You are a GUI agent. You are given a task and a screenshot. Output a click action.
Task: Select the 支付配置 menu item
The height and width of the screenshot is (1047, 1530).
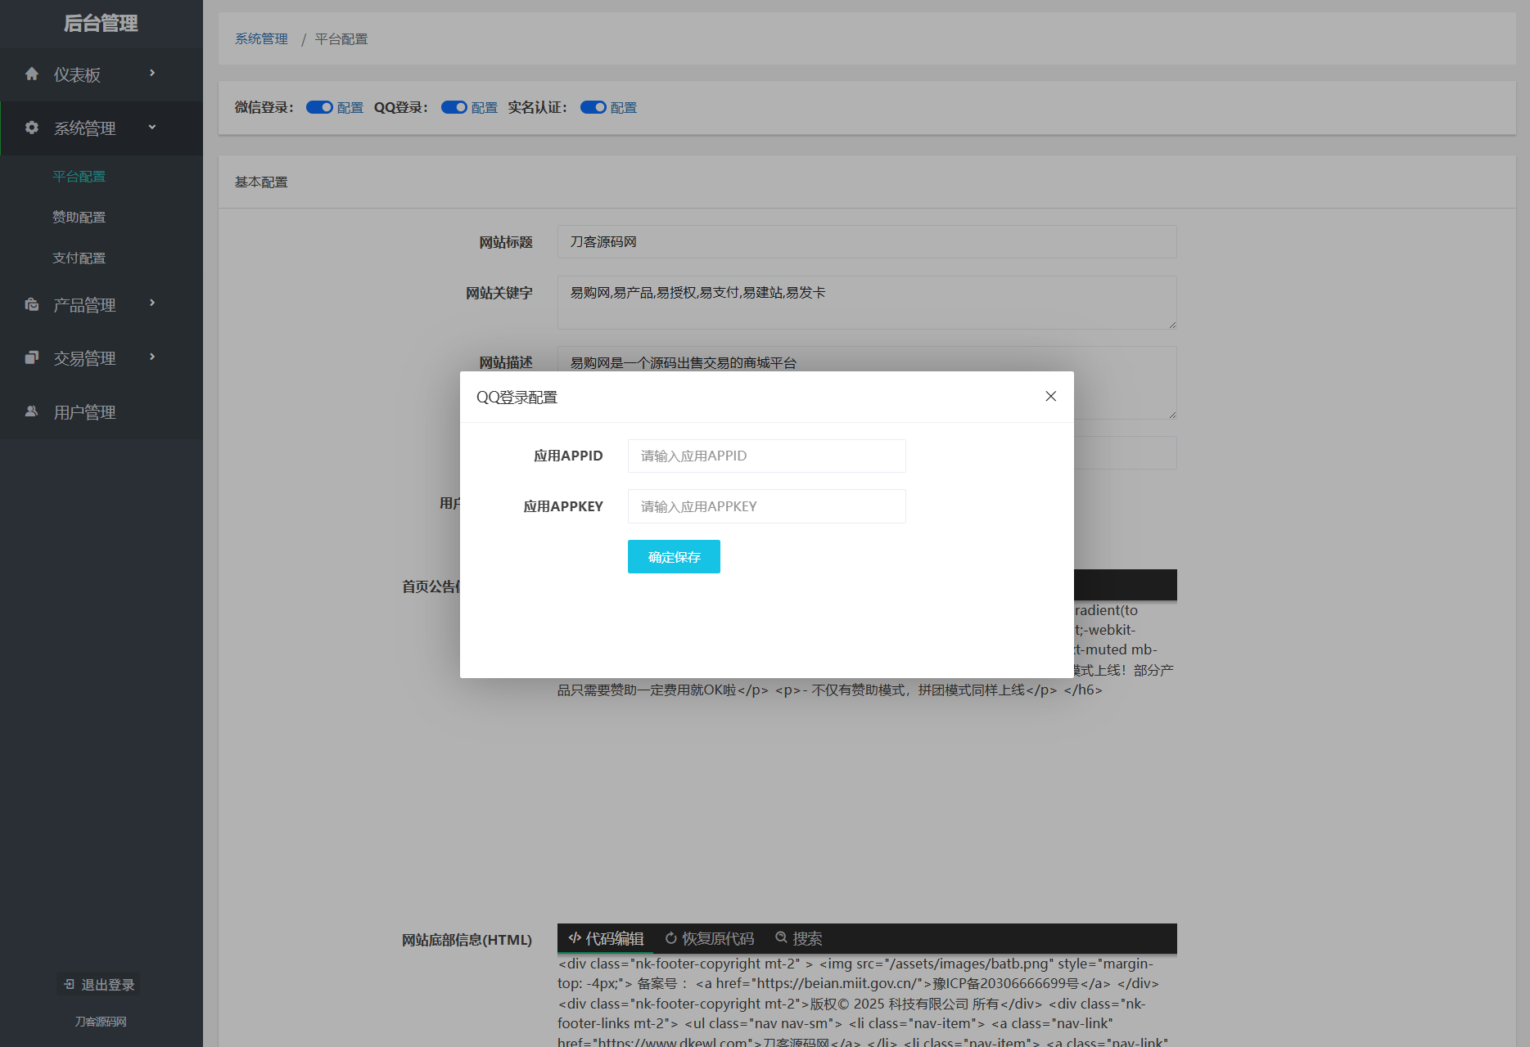click(79, 257)
